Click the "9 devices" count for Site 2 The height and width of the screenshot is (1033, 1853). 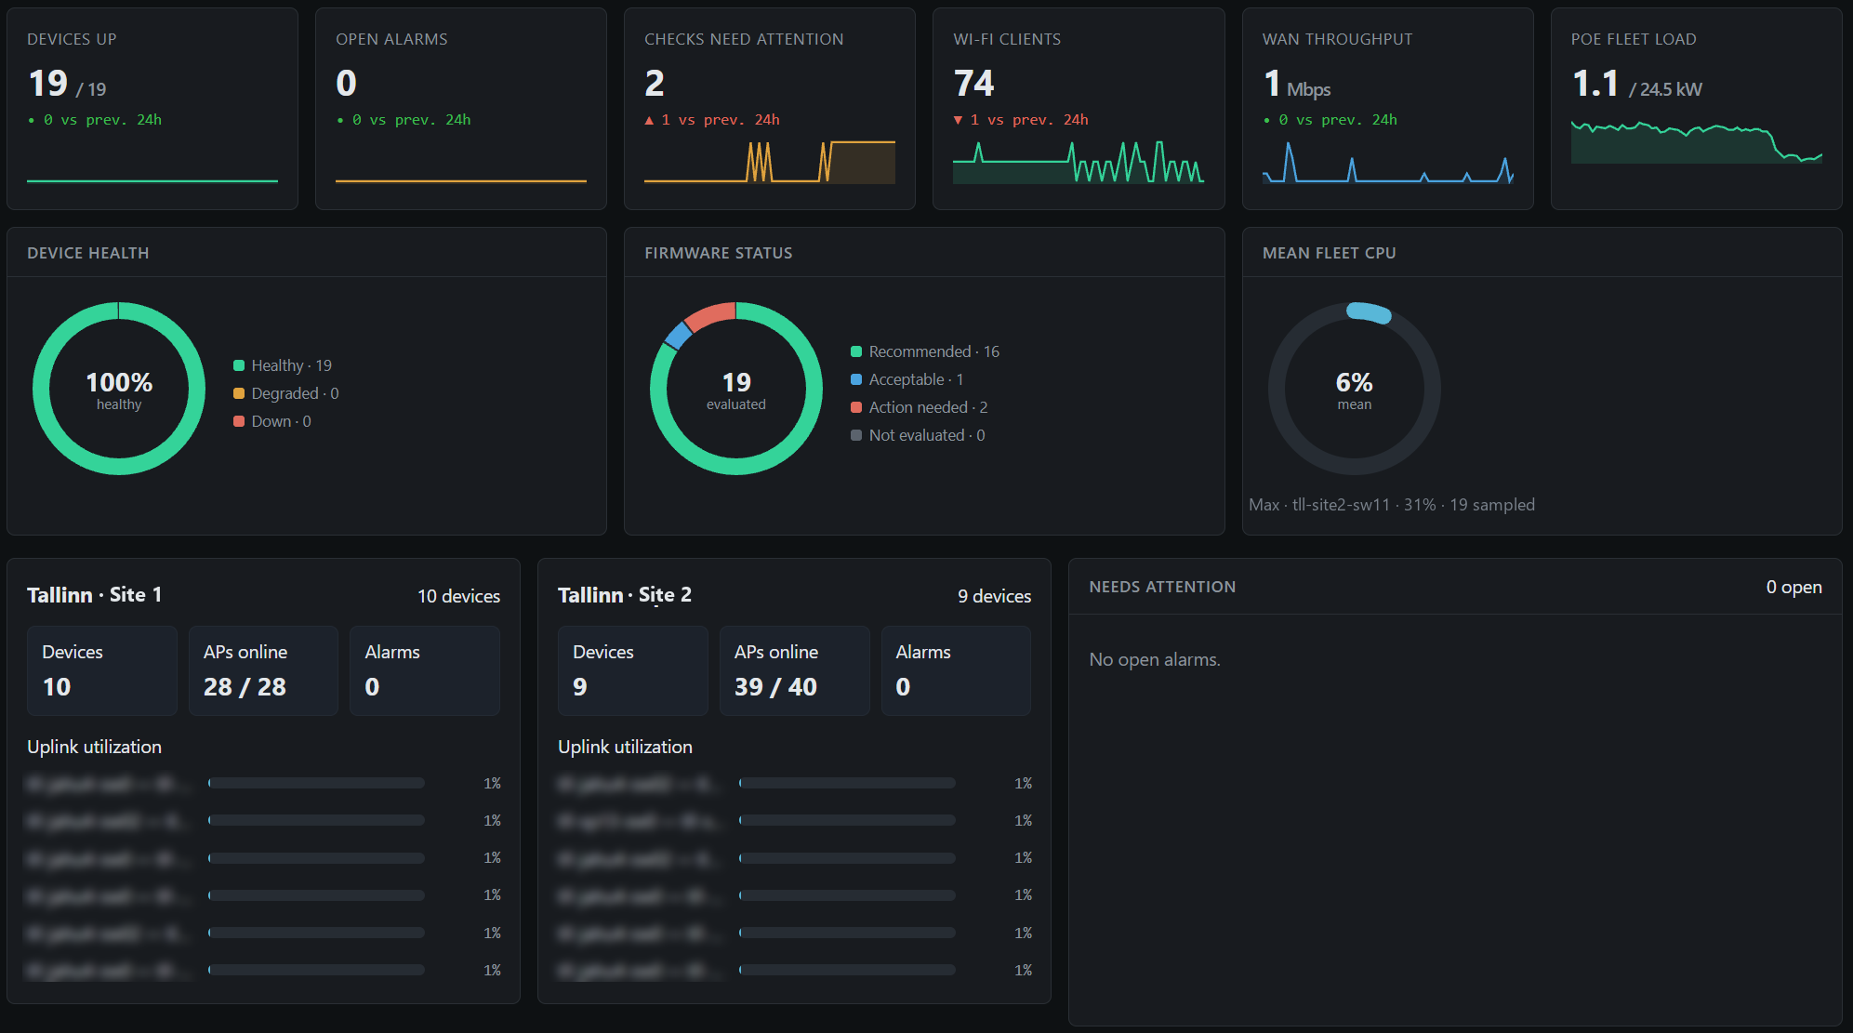tap(994, 596)
